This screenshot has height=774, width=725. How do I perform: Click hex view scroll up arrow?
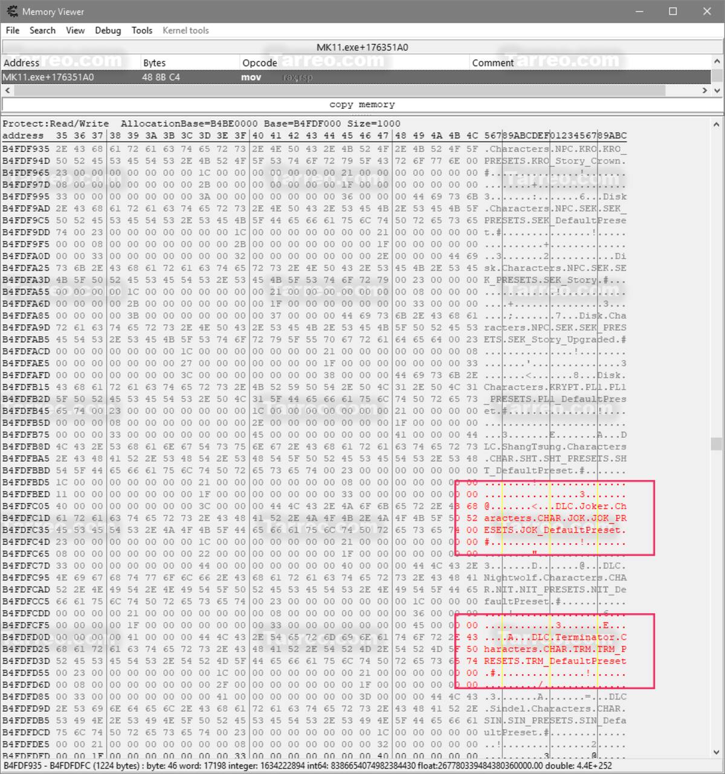(717, 124)
